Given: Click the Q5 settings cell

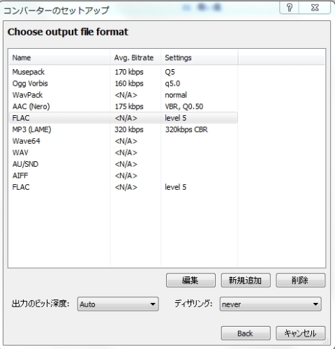Looking at the screenshot, I should pyautogui.click(x=170, y=72).
